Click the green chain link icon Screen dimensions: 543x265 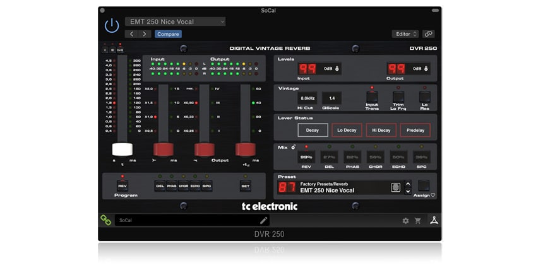[106, 220]
